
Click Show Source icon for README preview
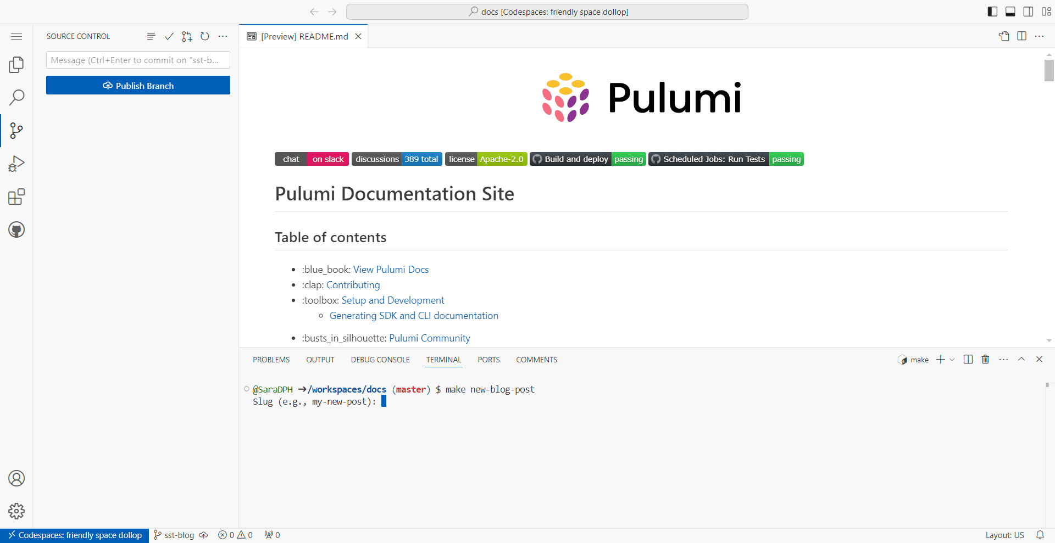1004,36
